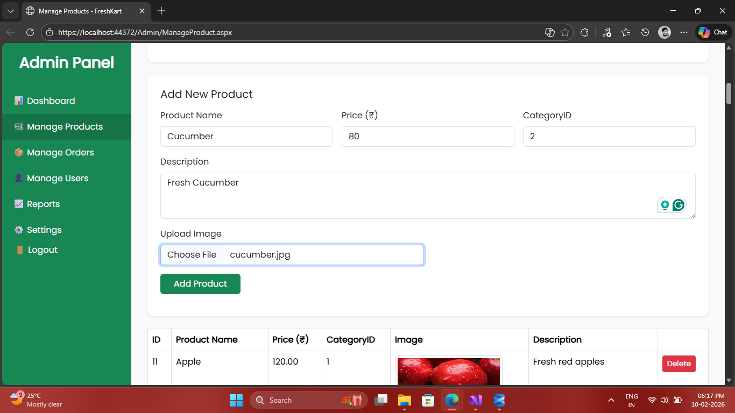
Task: Open browser Settings and more menu
Action: click(684, 32)
